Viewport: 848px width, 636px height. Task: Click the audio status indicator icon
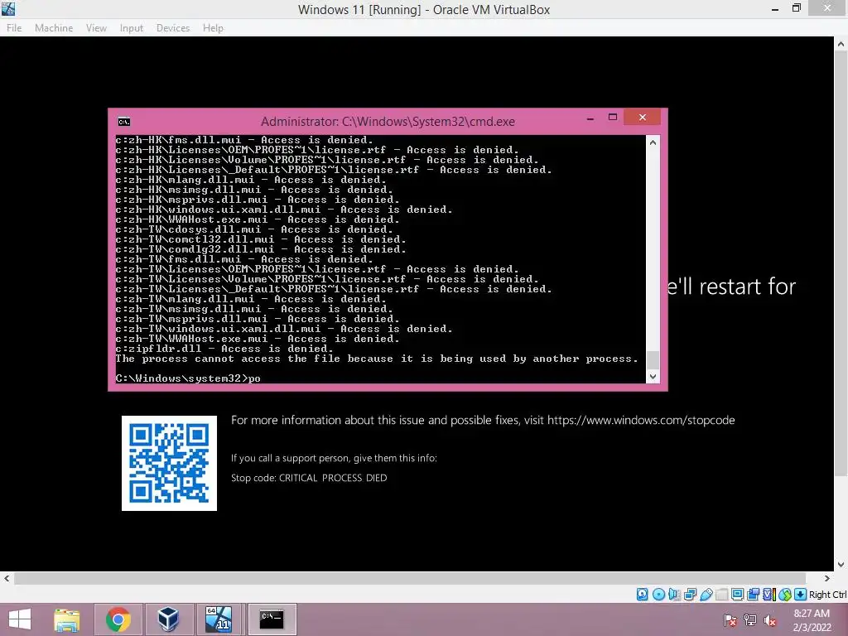(674, 595)
